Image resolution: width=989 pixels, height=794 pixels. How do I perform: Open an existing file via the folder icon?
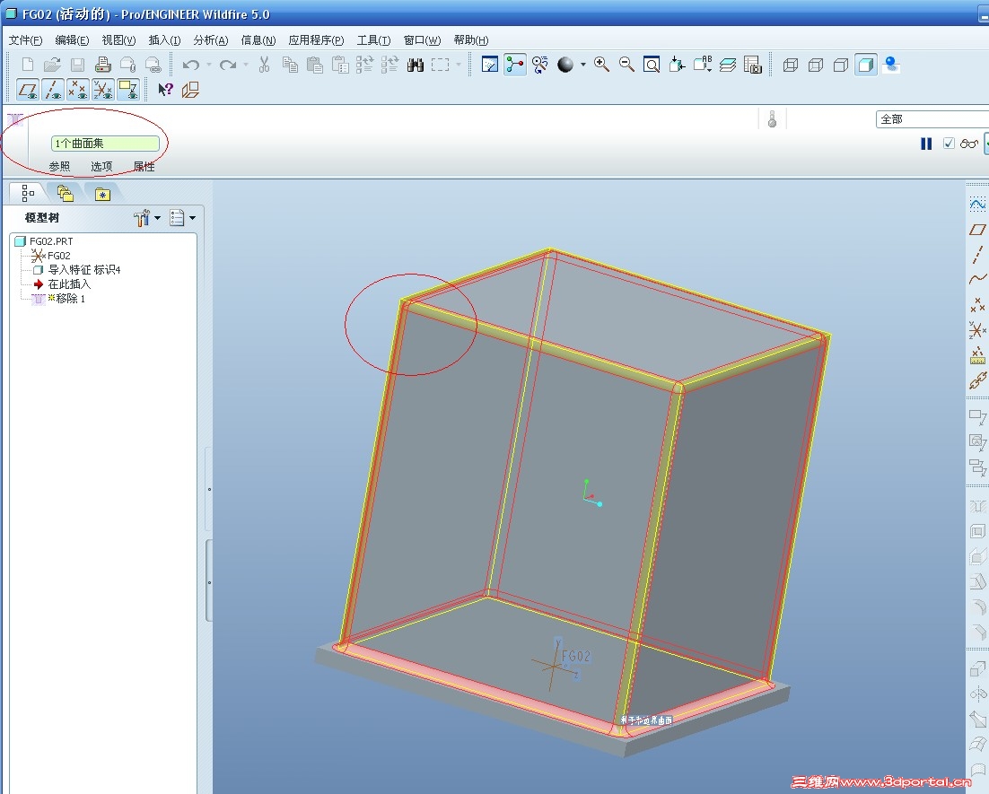click(52, 65)
